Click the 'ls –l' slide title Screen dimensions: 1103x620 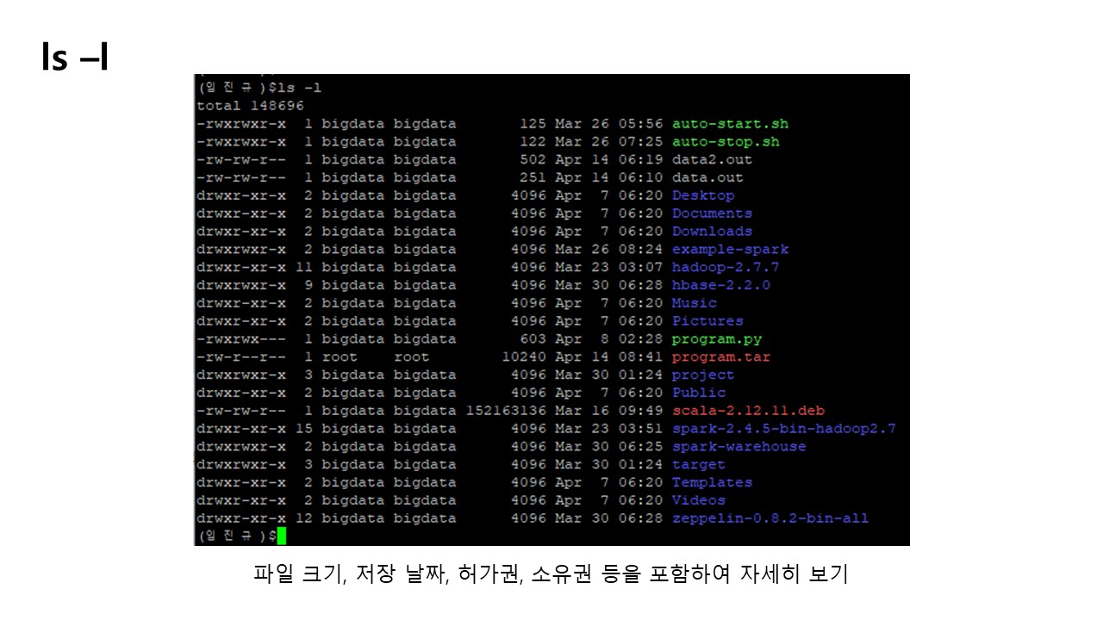[x=75, y=57]
